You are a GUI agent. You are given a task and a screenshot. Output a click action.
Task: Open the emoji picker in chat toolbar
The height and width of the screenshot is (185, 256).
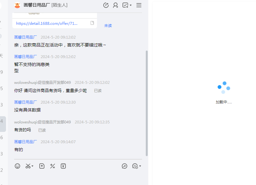pos(18,166)
